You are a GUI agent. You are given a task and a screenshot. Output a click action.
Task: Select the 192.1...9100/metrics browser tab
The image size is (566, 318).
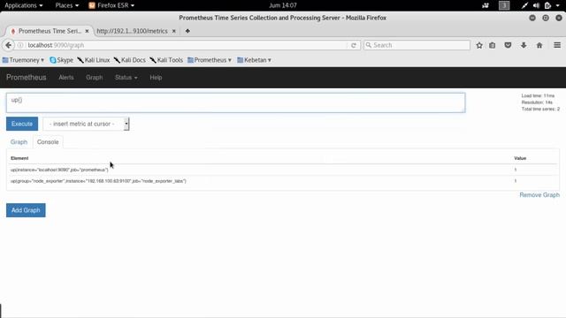pos(132,32)
